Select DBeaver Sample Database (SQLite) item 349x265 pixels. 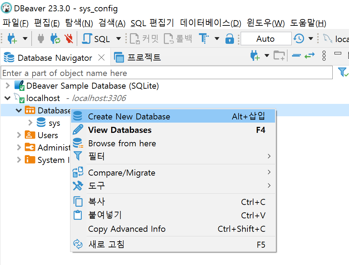(92, 86)
